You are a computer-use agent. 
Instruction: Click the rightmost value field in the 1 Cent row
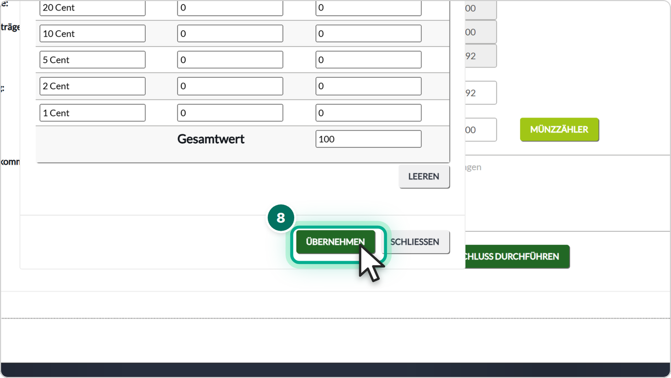click(x=369, y=113)
